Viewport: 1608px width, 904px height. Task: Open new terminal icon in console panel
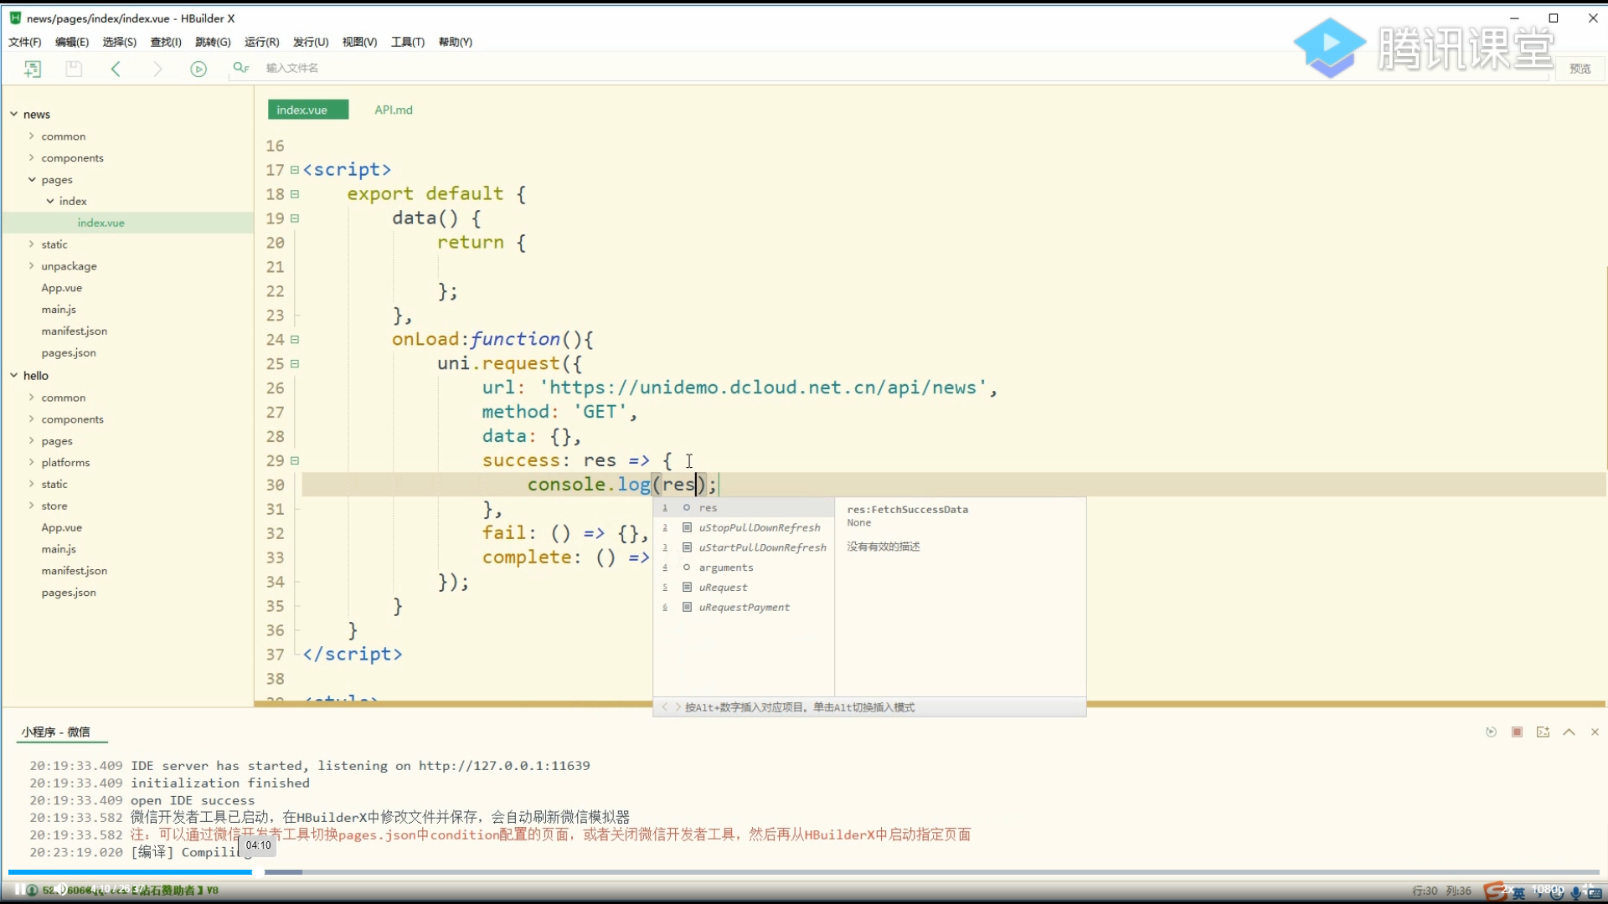(1543, 732)
